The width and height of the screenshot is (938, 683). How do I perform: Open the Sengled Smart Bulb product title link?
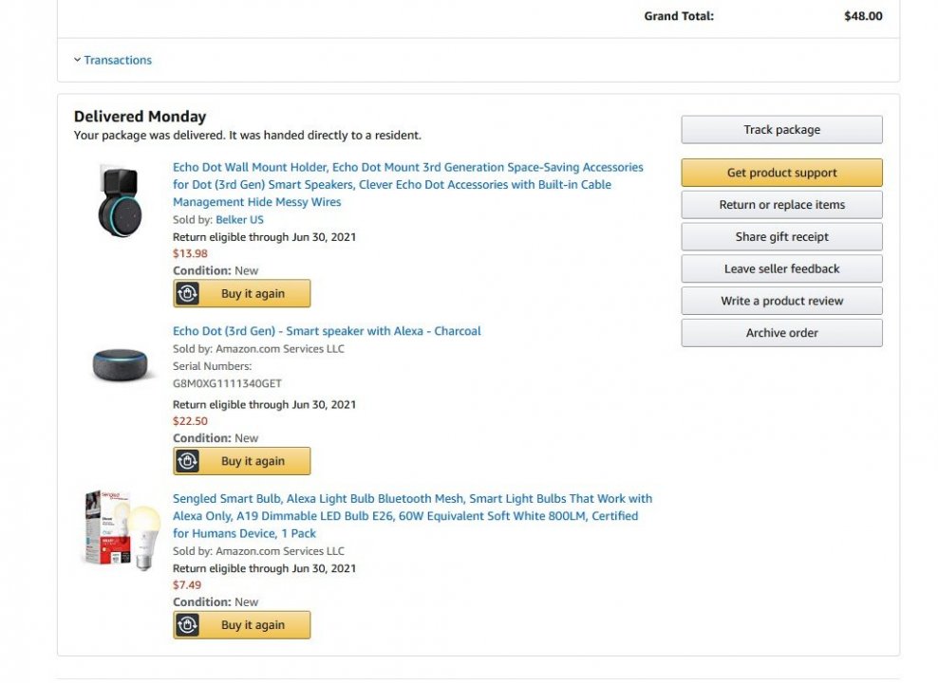click(x=412, y=516)
